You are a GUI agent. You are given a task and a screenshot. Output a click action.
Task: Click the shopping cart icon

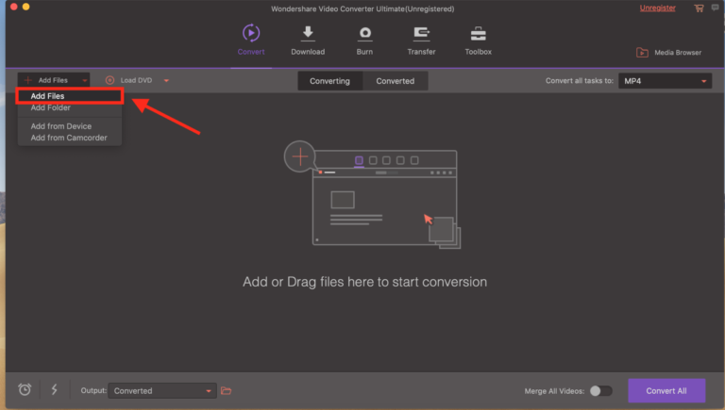click(699, 8)
